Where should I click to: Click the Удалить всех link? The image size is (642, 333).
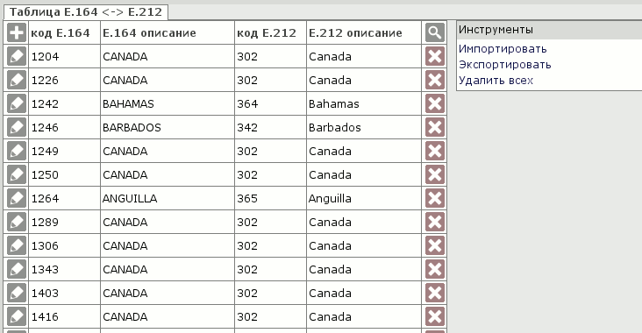[x=496, y=80]
